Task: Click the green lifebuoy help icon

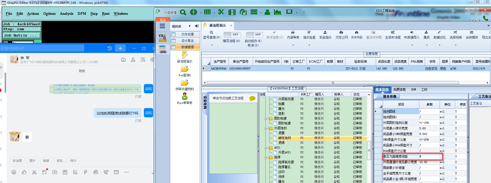Action: 194,12
